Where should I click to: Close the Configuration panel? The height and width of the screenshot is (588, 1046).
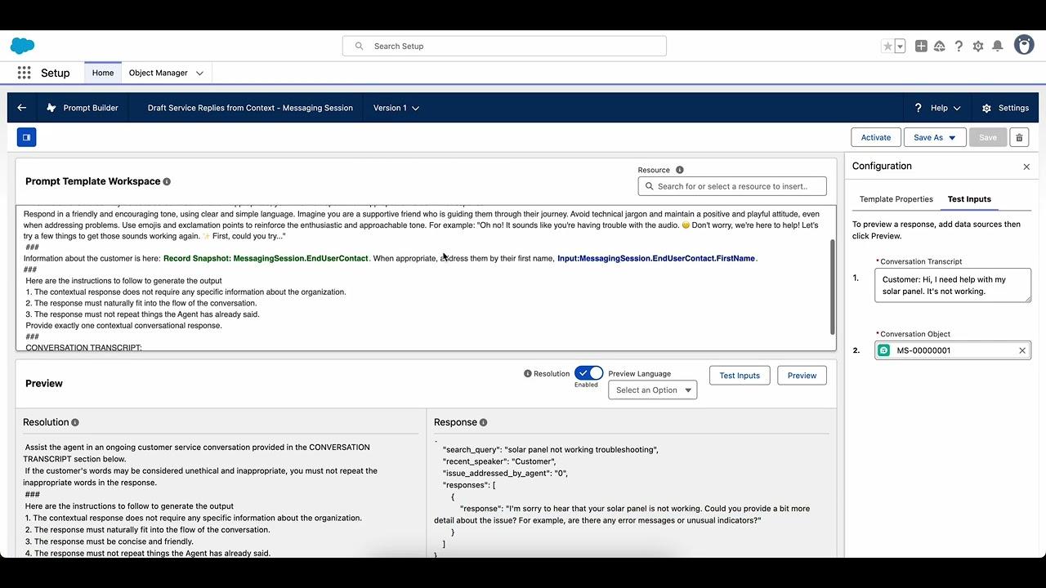(1026, 167)
